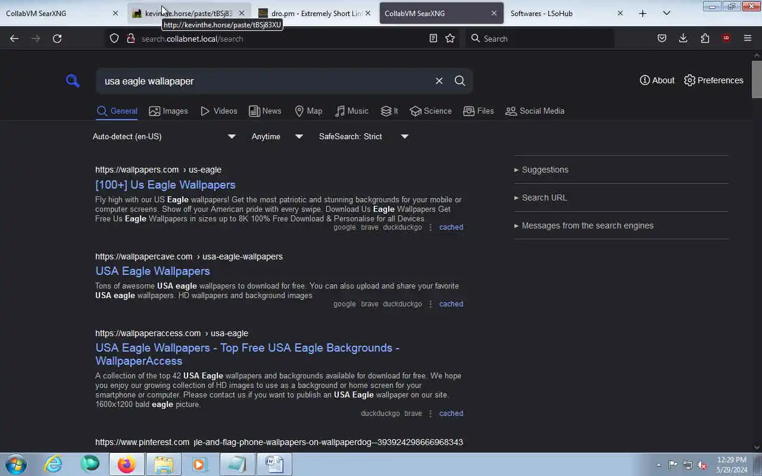Clear the search query with X icon
Image resolution: width=762 pixels, height=476 pixels.
(439, 81)
